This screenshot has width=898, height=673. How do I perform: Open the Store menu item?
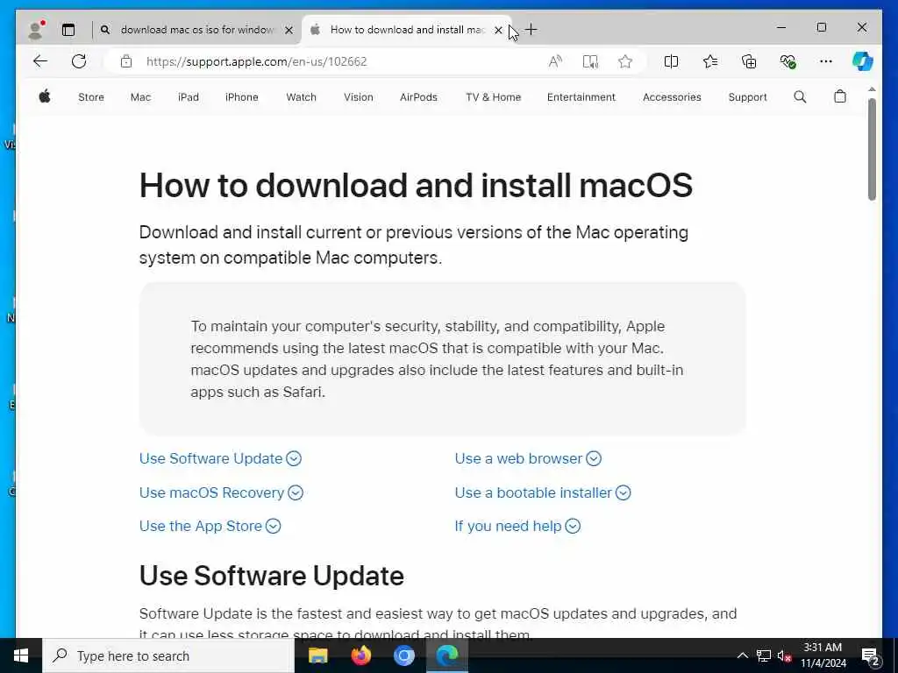coord(91,97)
